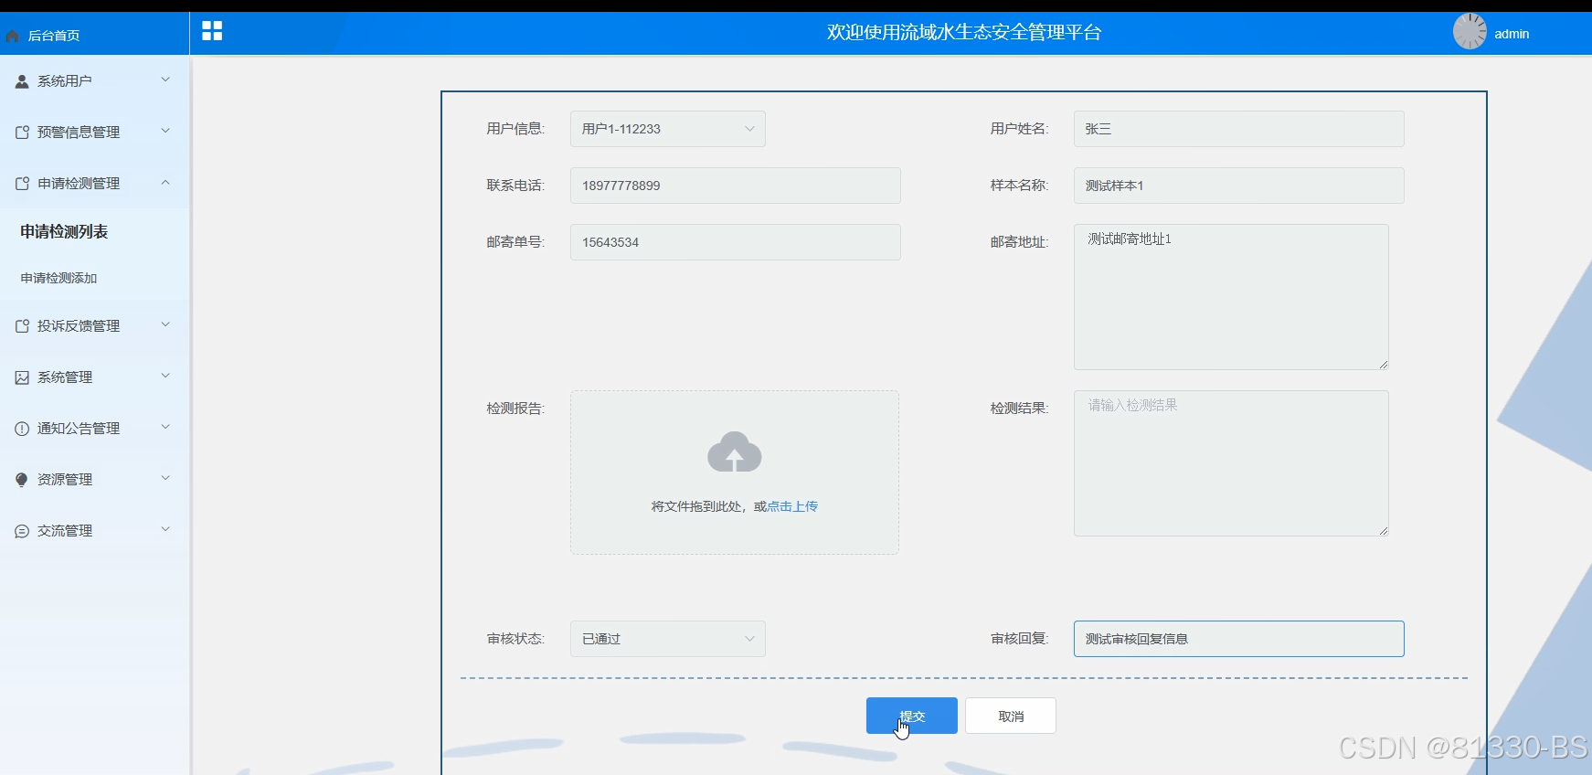
Task: Click the 提交 submit button
Action: (912, 716)
